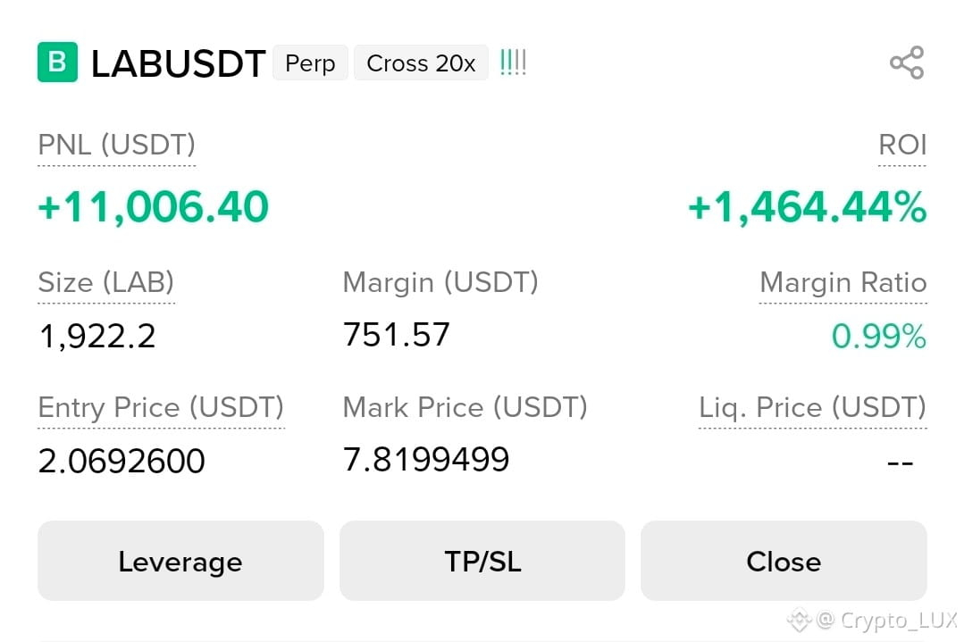
Task: Tap the Cross 20x margin mode tag
Action: point(421,63)
